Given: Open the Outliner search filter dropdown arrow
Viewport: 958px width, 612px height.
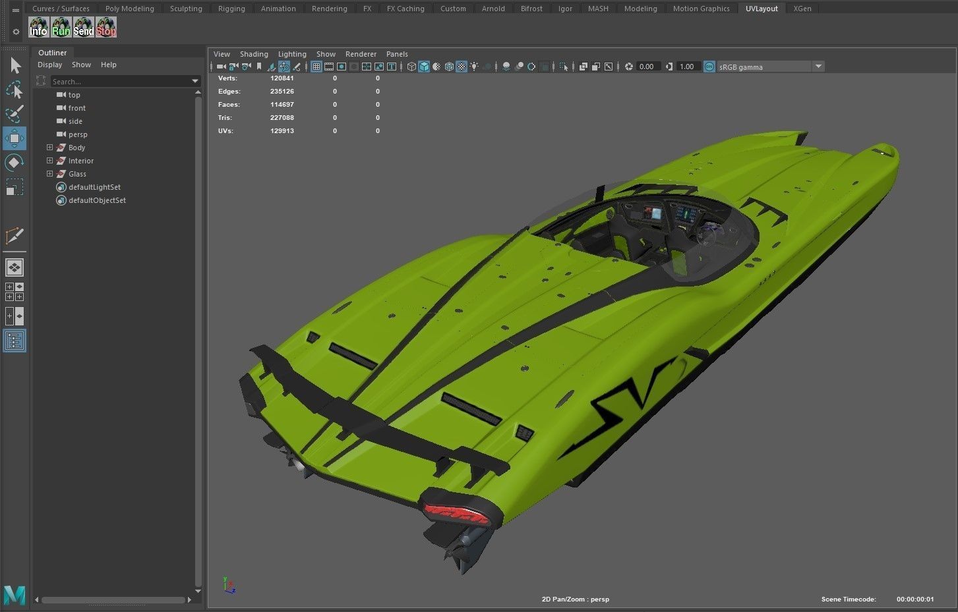Looking at the screenshot, I should click(x=195, y=81).
